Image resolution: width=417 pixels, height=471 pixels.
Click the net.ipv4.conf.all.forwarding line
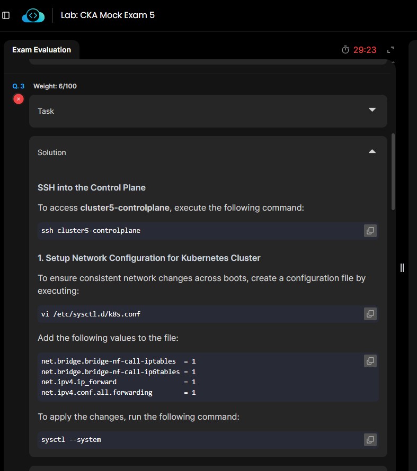click(x=119, y=393)
